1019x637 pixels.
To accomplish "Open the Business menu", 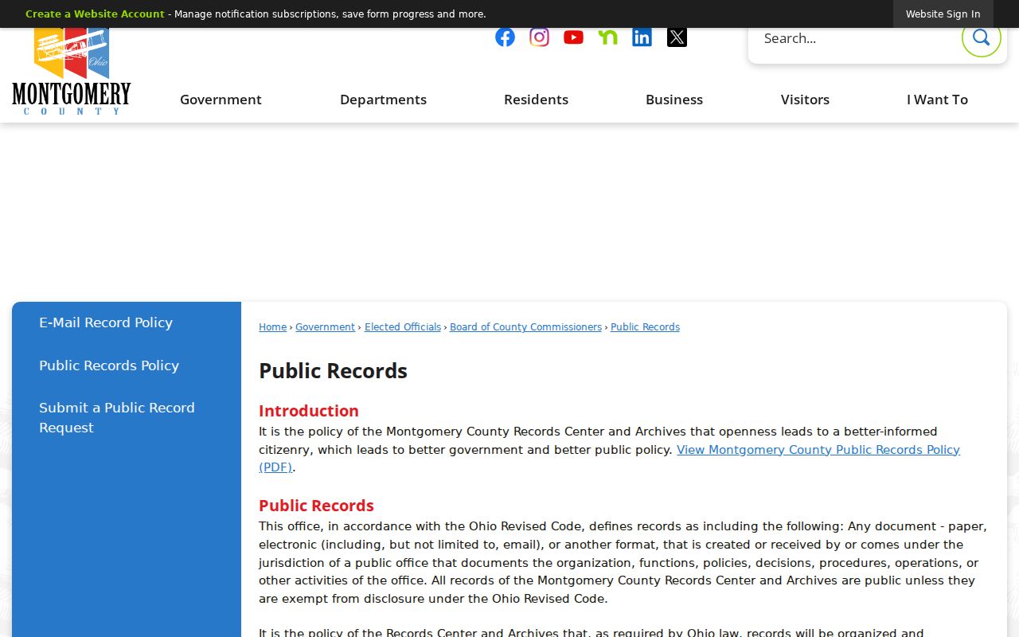I will click(674, 100).
